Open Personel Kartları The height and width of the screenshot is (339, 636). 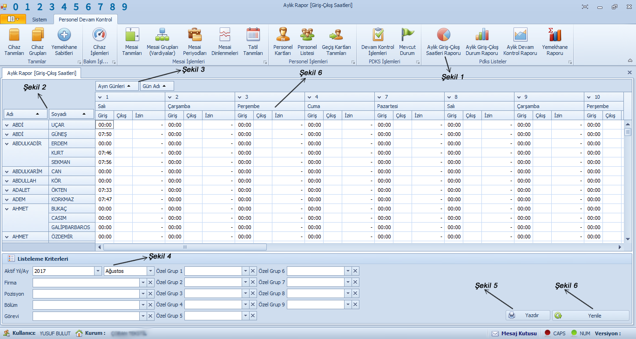(283, 41)
